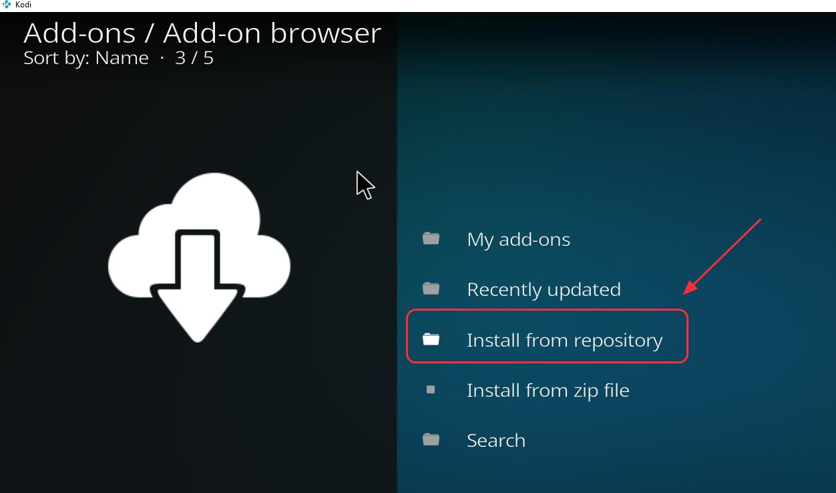Click the folder icon beside Search
The width and height of the screenshot is (836, 493).
coord(431,440)
